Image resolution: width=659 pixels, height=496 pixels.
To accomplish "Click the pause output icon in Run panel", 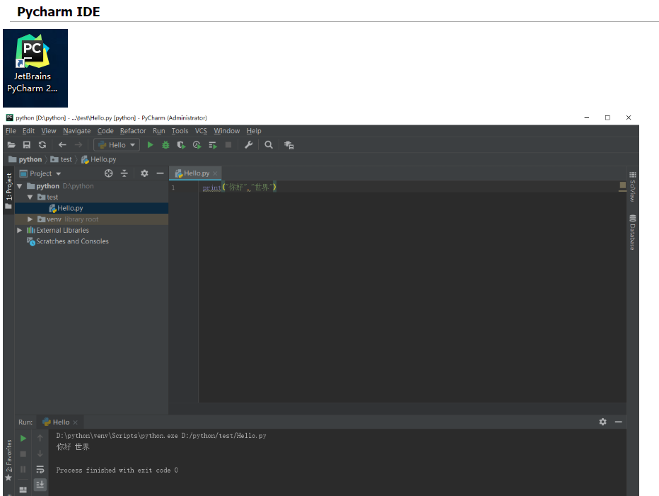I will coord(23,470).
